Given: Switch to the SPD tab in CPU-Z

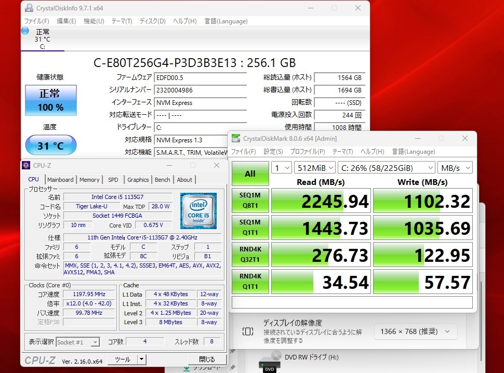Looking at the screenshot, I should [113, 180].
